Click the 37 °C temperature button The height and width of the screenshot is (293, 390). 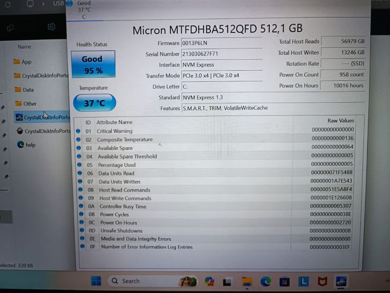(x=94, y=103)
